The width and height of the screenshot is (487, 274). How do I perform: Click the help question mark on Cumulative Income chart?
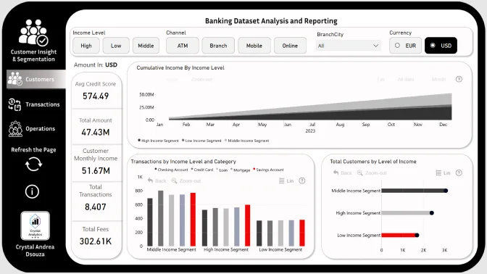click(x=459, y=79)
